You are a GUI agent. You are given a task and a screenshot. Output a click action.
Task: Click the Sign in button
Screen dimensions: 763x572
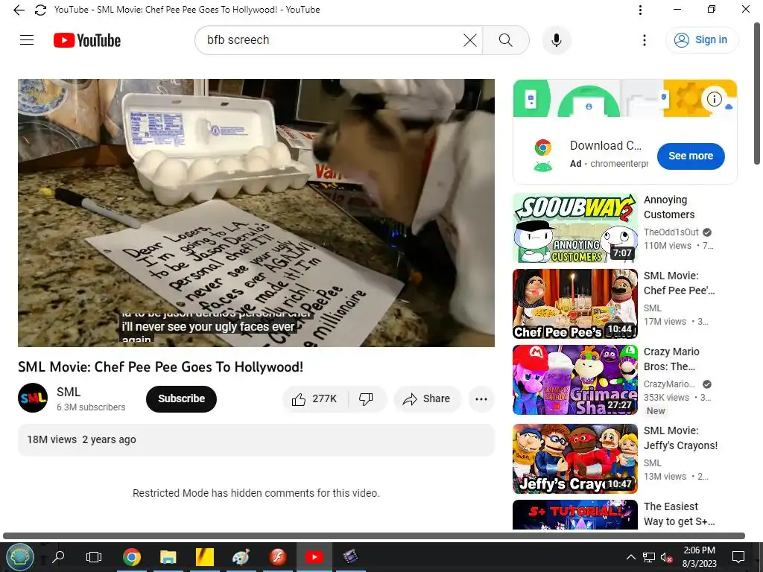click(x=702, y=40)
